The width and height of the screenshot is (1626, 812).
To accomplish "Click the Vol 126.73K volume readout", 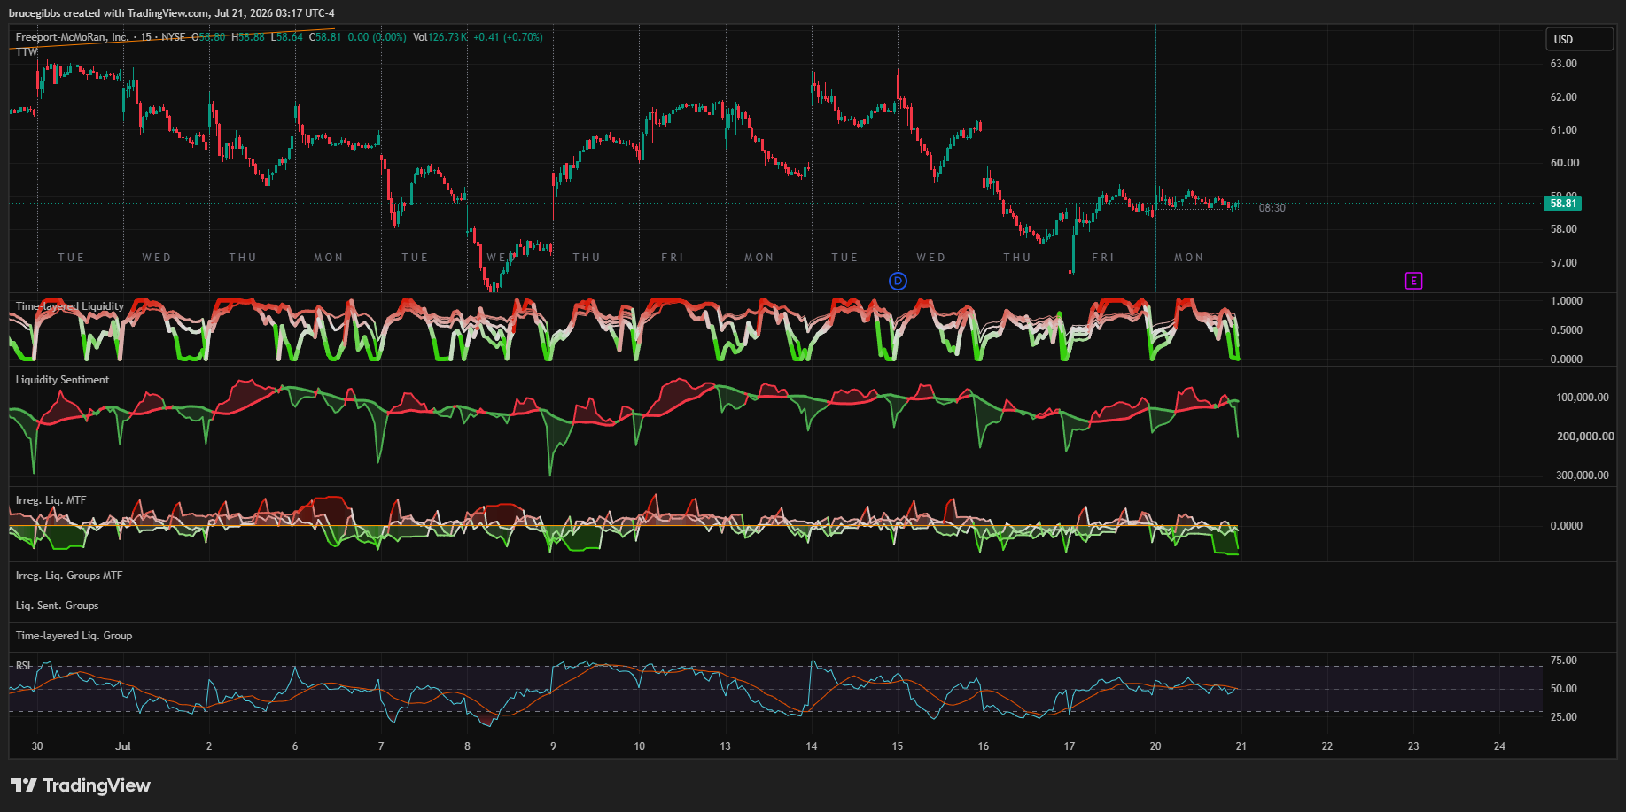I will 440,37.
